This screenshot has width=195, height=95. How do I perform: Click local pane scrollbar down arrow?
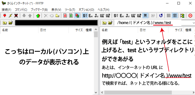(96, 92)
